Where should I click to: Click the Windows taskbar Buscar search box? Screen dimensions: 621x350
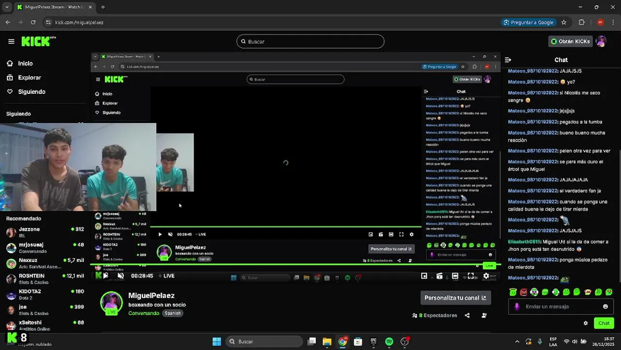[x=264, y=341]
